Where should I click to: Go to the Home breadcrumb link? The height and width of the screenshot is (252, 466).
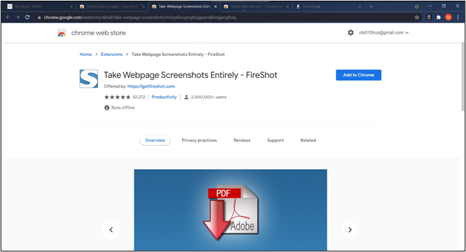coord(85,54)
